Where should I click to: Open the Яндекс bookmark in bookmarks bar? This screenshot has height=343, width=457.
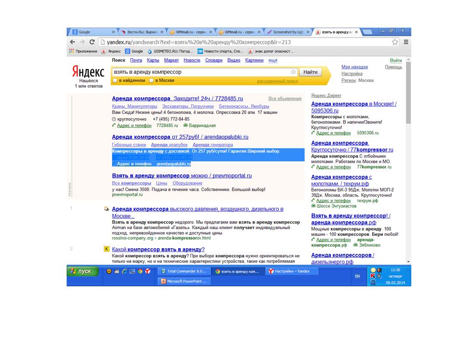click(111, 51)
